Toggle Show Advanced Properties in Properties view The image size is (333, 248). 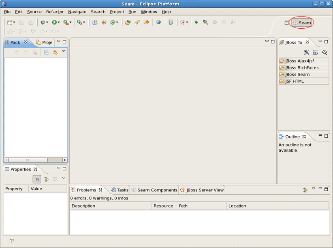click(x=46, y=179)
